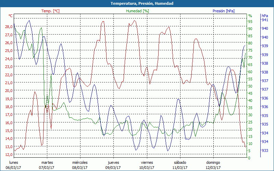Image resolution: width=274 pixels, height=171 pixels.
Task: Click the '%' unit label on the humidity axis
Action: [x=250, y=16]
